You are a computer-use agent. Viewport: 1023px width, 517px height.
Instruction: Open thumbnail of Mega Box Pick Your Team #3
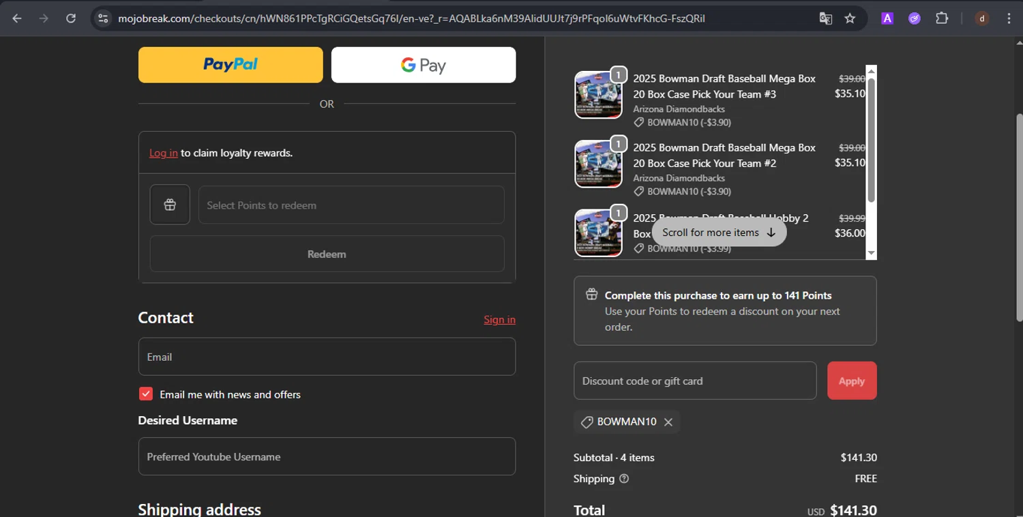(x=598, y=95)
